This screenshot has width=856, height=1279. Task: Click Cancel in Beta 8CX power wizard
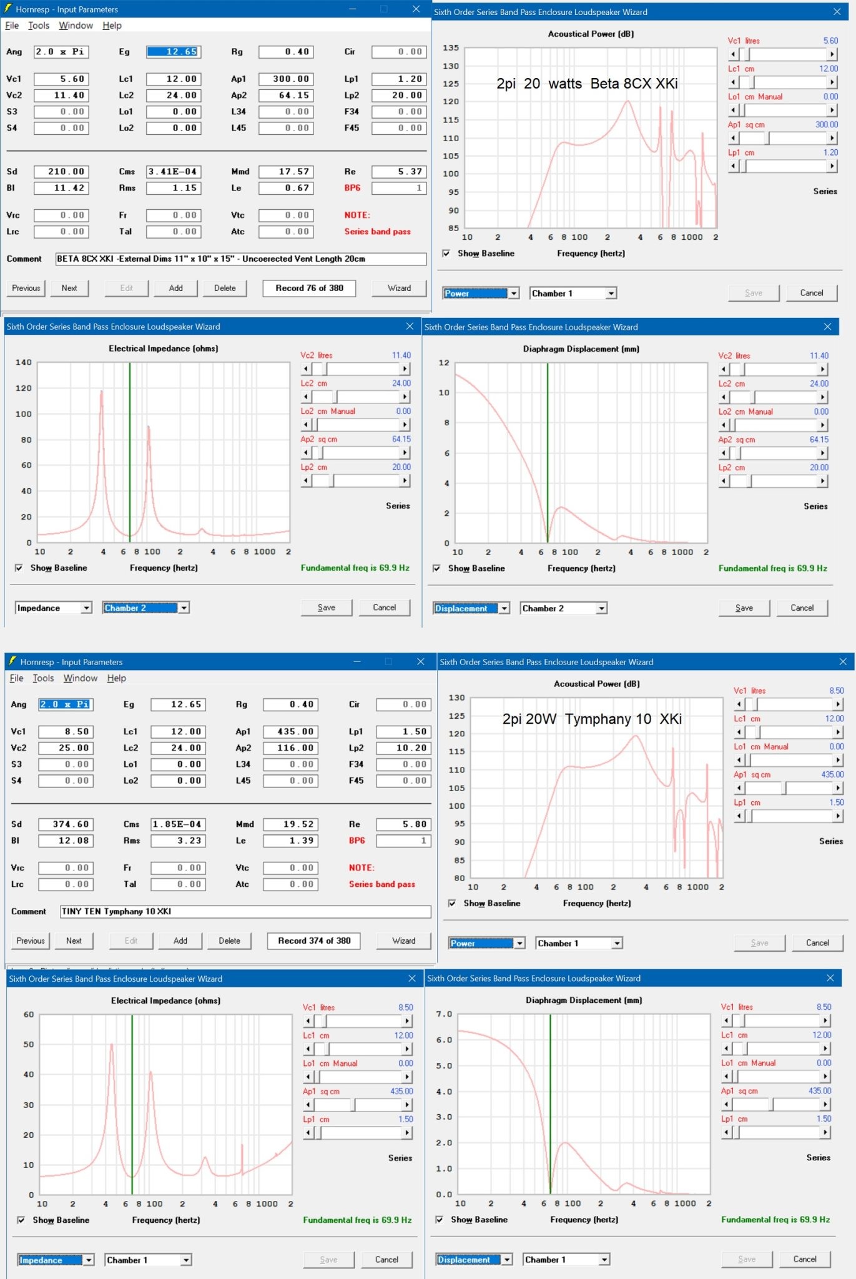pyautogui.click(x=812, y=293)
